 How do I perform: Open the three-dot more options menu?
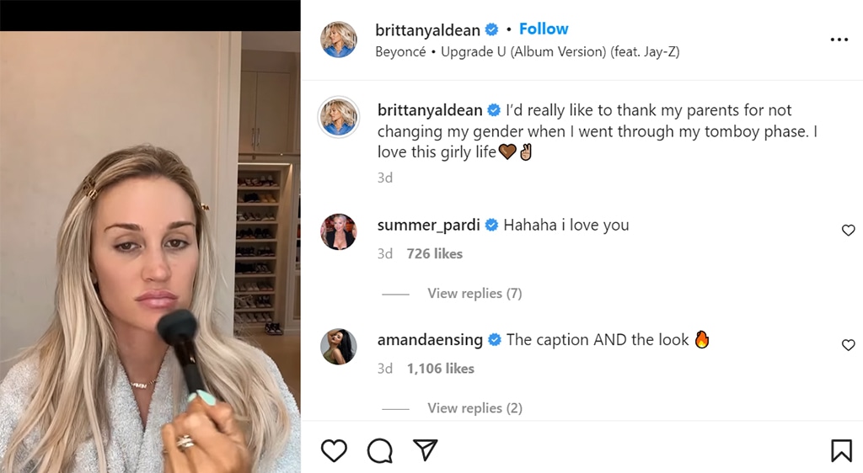pyautogui.click(x=839, y=40)
